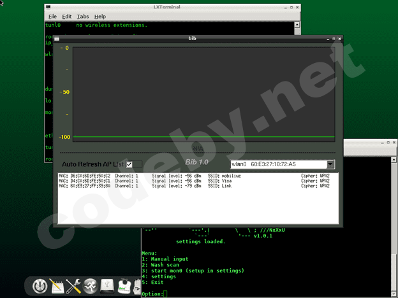This screenshot has width=398, height=298.
Task: Toggle the Auto Refresh AP List checkbox
Action: [x=129, y=164]
